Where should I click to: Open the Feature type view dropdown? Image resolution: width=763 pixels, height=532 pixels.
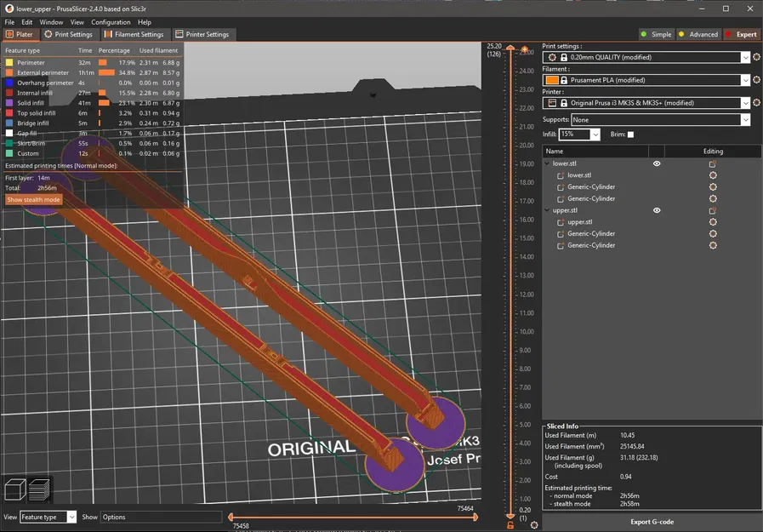coord(71,517)
